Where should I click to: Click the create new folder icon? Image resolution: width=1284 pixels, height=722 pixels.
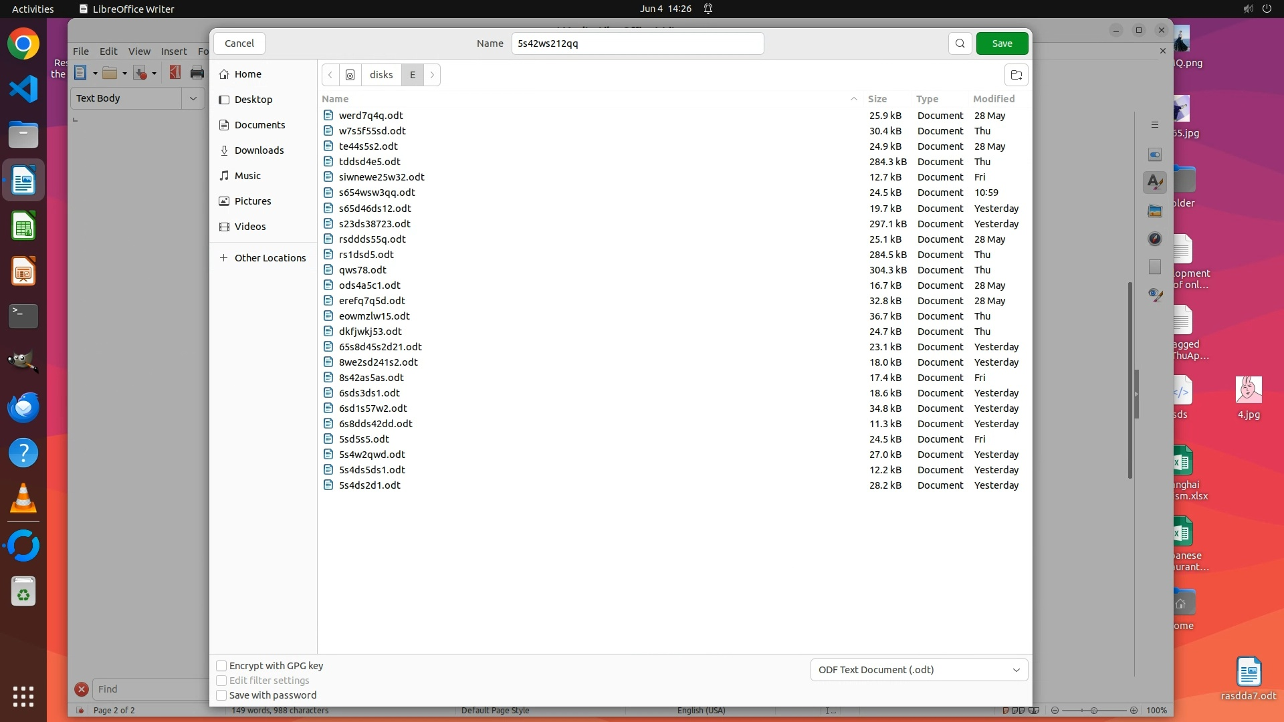click(1016, 75)
